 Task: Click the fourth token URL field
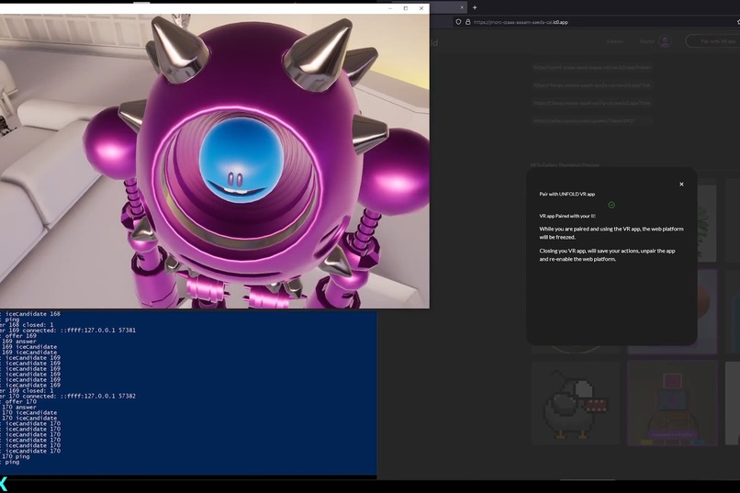pyautogui.click(x=592, y=121)
